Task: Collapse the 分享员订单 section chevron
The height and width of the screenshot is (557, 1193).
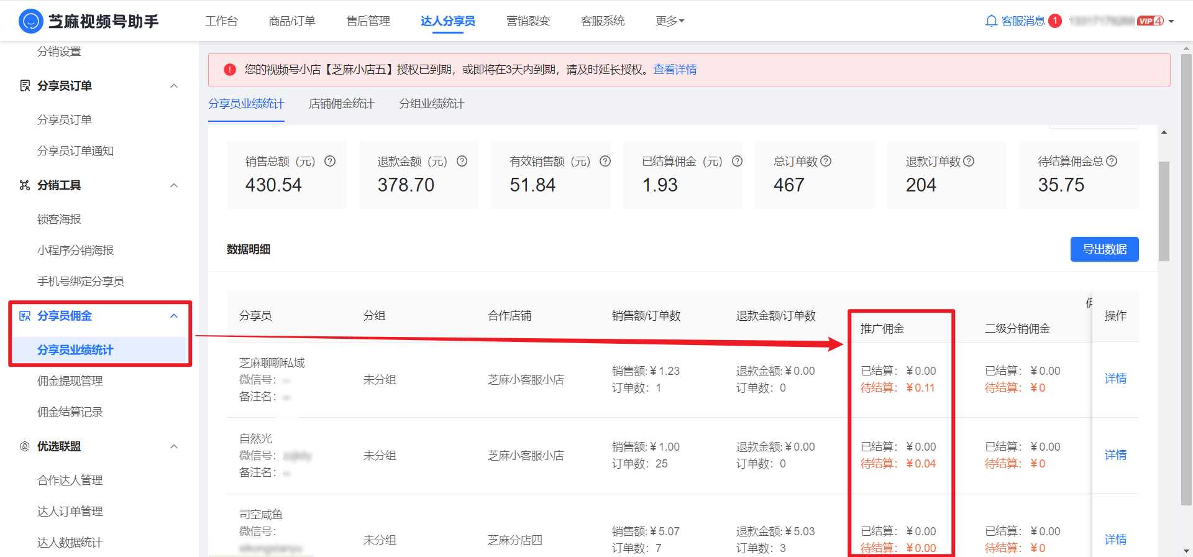Action: (174, 86)
